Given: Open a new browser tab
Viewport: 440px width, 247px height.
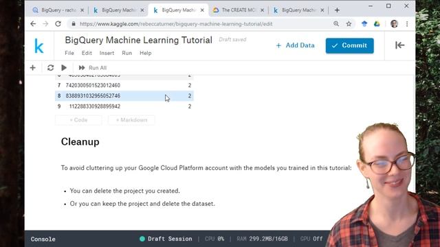Looking at the screenshot, I should tap(337, 10).
